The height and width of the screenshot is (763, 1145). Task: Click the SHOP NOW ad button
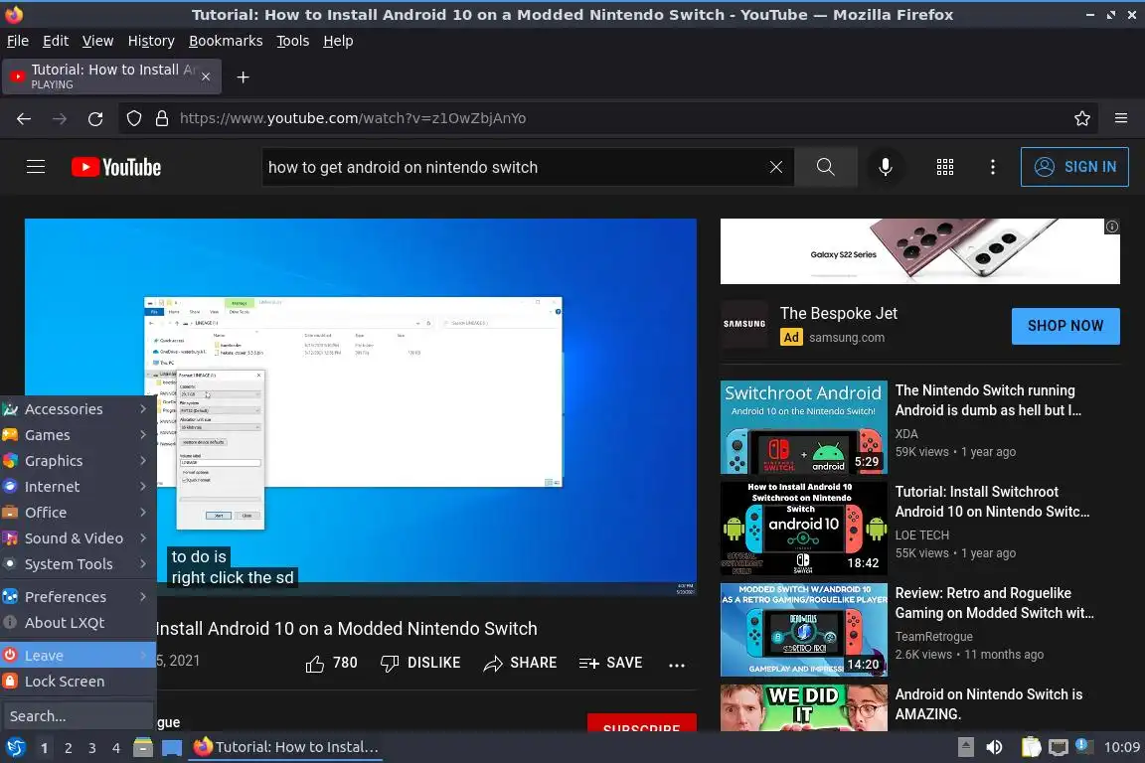tap(1065, 326)
